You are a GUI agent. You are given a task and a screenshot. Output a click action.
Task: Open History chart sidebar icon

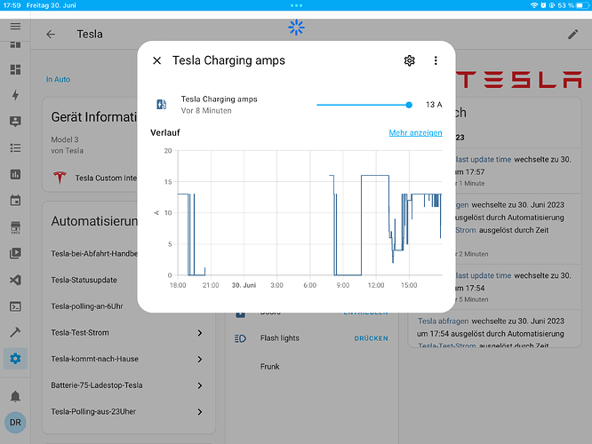(x=15, y=174)
